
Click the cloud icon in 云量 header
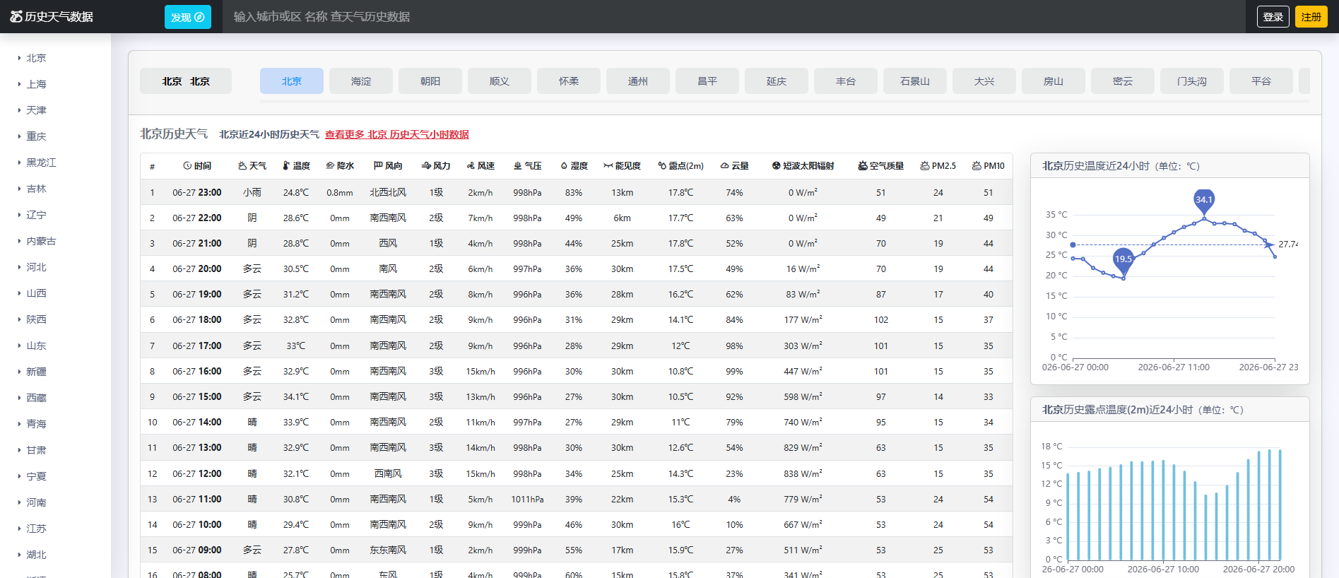(x=724, y=165)
